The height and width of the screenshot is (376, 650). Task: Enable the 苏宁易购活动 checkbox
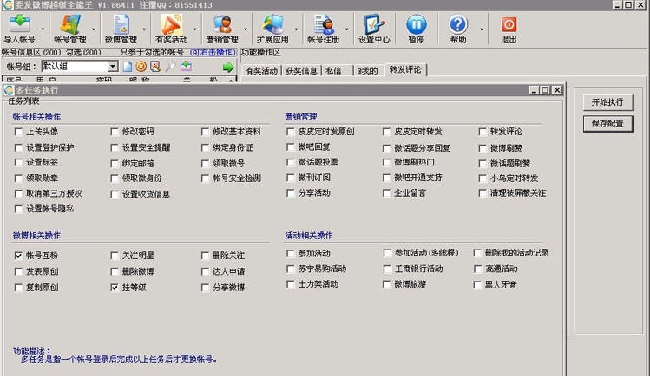(x=290, y=269)
